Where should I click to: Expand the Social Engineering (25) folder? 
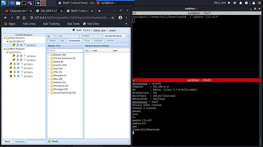[49, 93]
